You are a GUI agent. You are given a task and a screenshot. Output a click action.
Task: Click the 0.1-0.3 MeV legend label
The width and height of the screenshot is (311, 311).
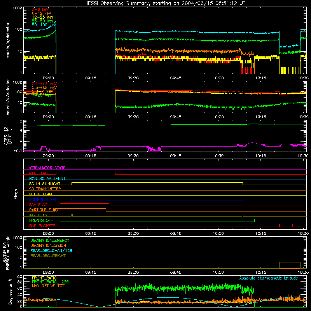coord(44,84)
